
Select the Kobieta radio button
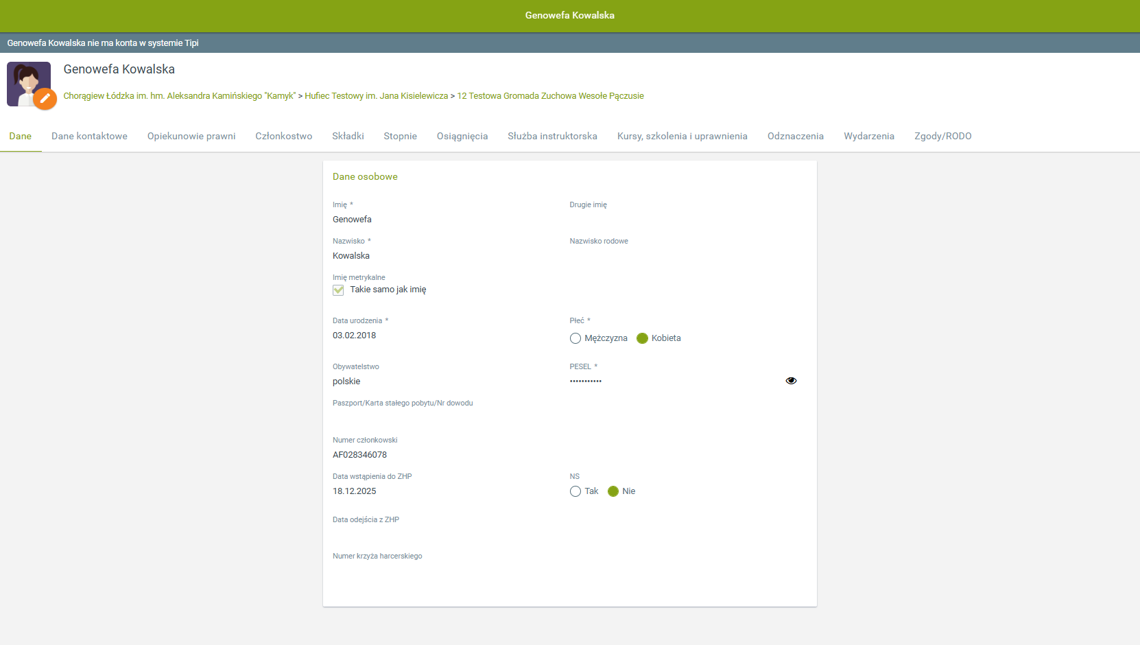(x=643, y=338)
